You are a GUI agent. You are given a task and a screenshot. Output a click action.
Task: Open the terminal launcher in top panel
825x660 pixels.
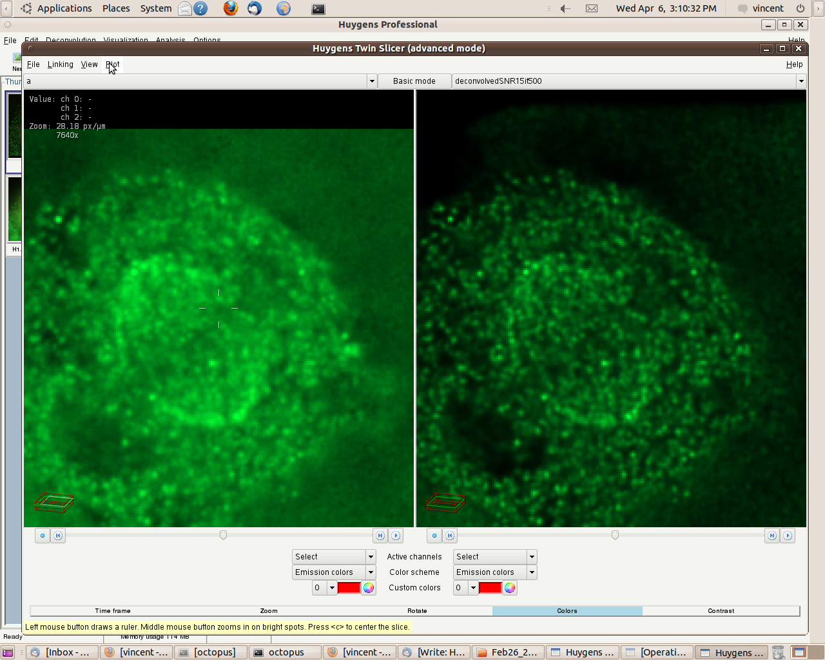(318, 8)
